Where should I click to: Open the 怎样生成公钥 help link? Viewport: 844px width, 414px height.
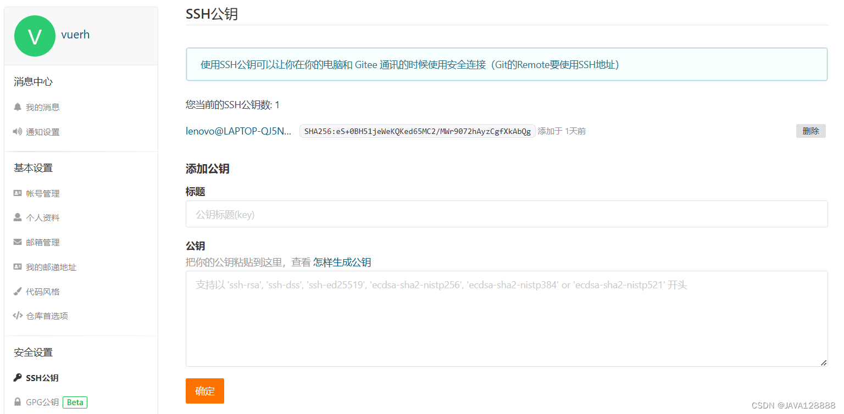pos(342,262)
